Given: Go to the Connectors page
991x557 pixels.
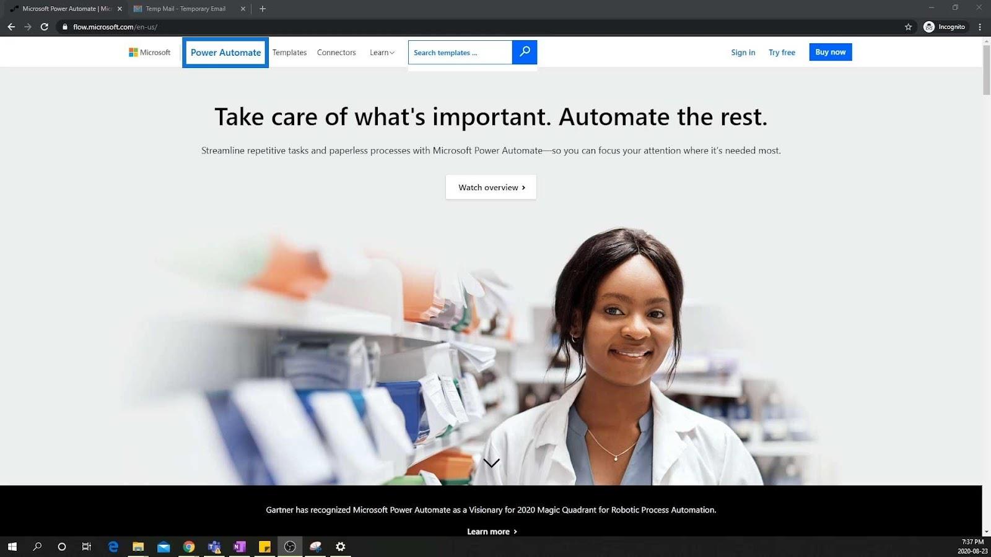Looking at the screenshot, I should (336, 53).
